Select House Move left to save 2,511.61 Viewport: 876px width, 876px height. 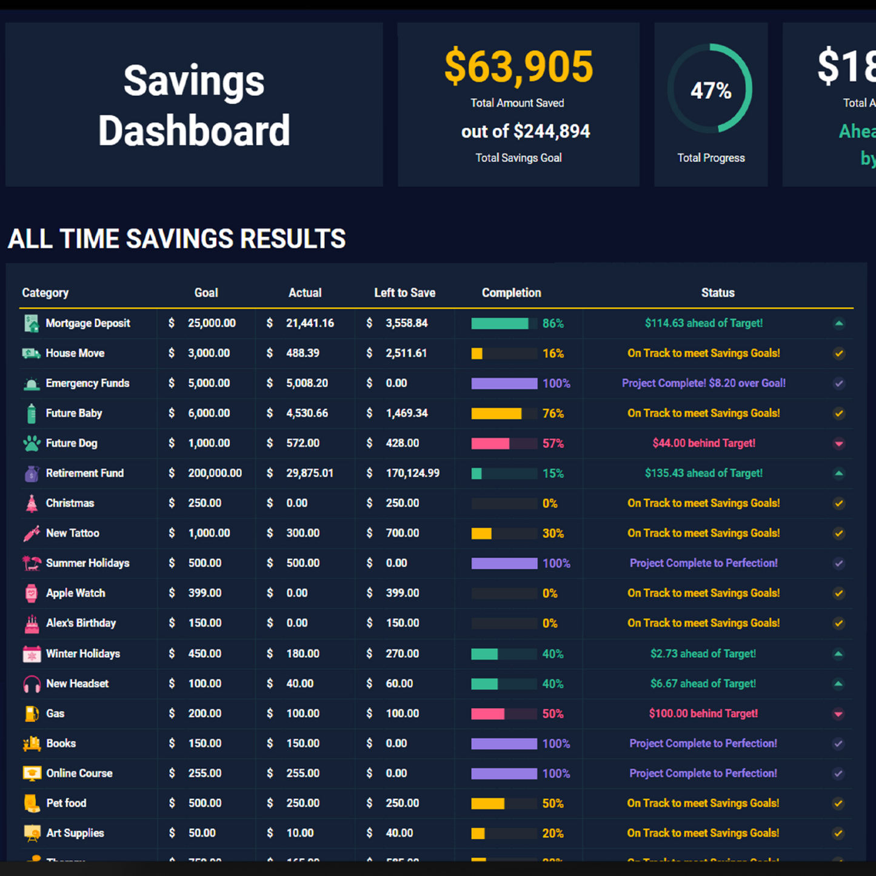click(x=405, y=353)
